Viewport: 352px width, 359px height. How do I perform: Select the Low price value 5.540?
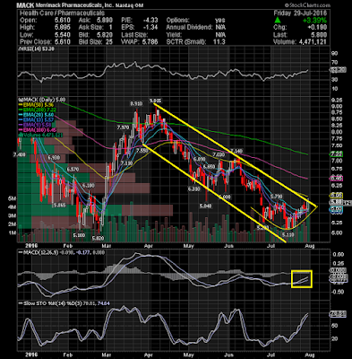coord(62,35)
